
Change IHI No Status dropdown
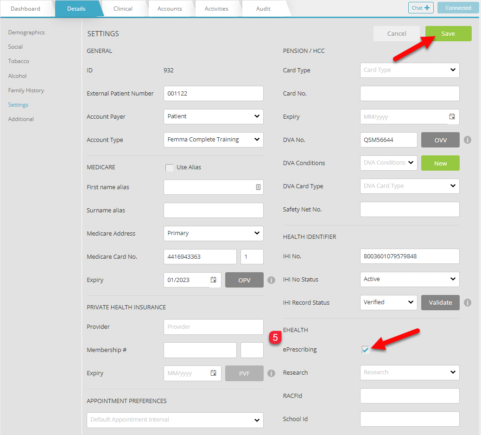pos(410,279)
